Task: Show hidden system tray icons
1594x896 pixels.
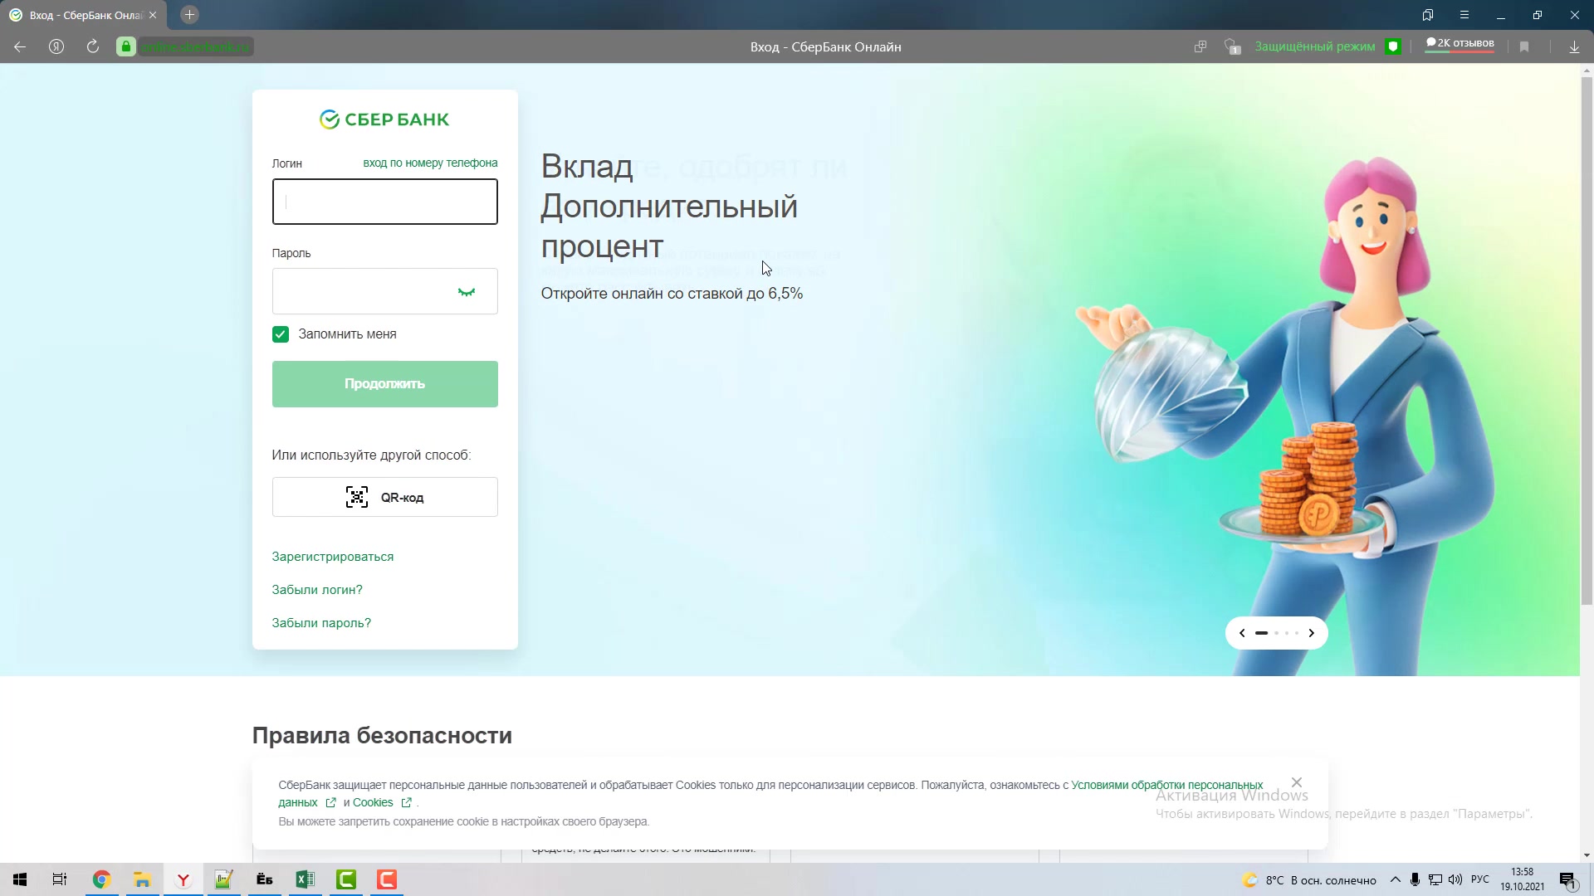Action: 1396,879
